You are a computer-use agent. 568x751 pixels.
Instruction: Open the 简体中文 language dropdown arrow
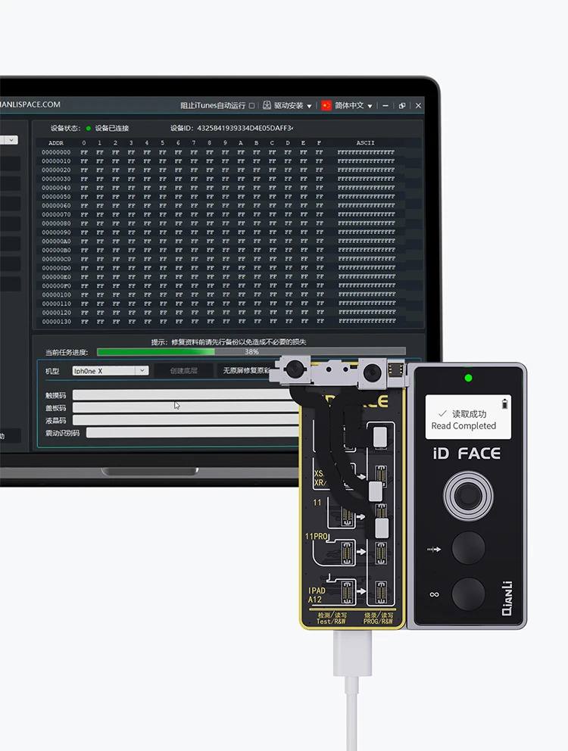point(370,106)
